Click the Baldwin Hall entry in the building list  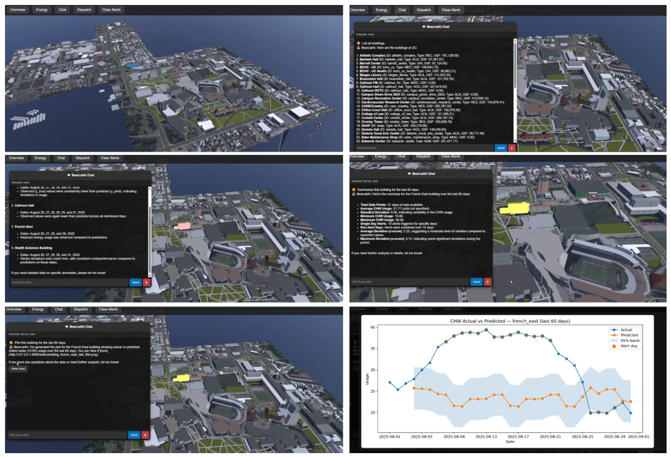tap(400, 60)
